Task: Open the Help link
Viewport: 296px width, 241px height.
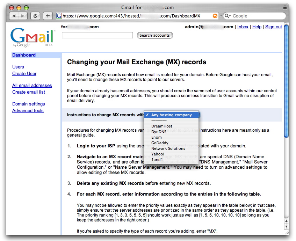Action: (257, 27)
